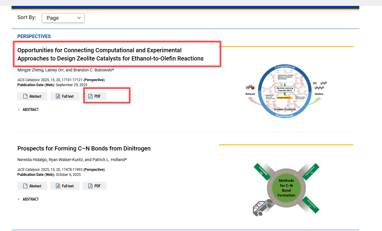This screenshot has height=231, width=382.
Task: Open the Abstract icon button for zeolite article
Action: tap(32, 96)
